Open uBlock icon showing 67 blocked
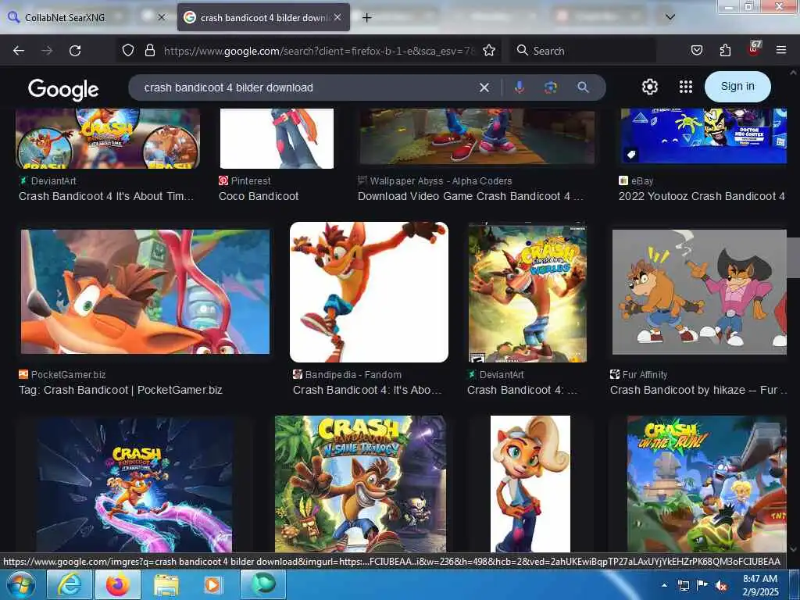The height and width of the screenshot is (600, 800). (754, 48)
